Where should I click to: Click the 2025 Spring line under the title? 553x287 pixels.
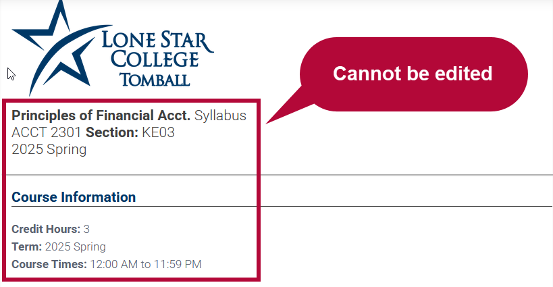(x=49, y=149)
